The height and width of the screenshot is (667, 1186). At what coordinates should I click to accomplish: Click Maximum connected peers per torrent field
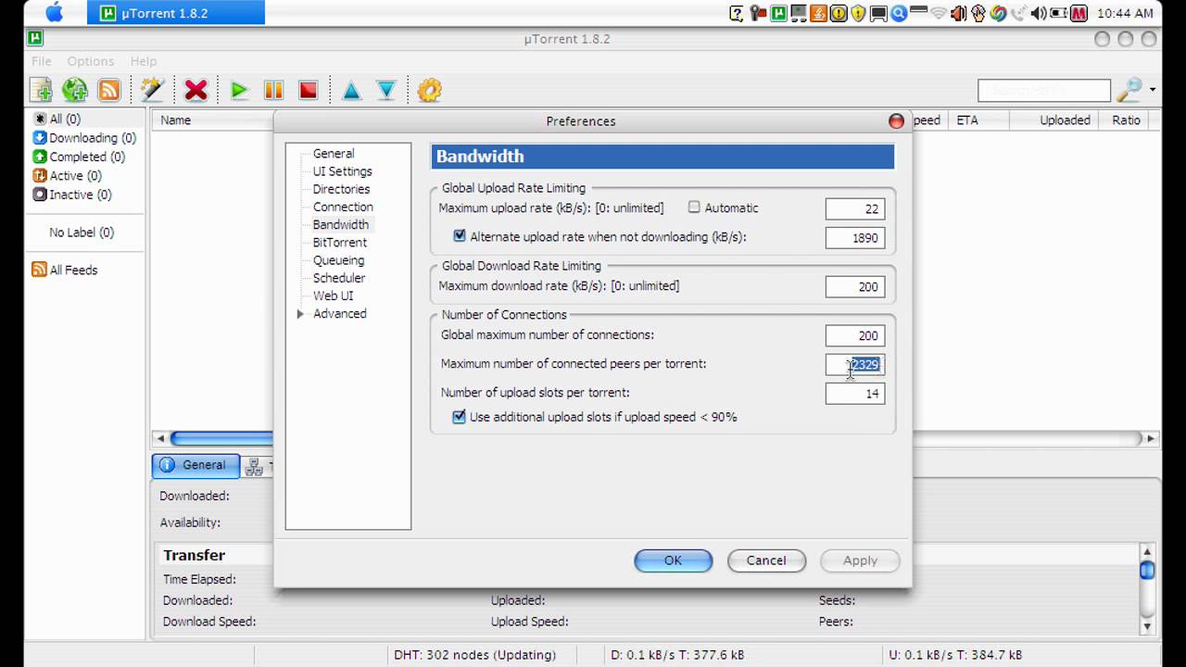tap(855, 365)
